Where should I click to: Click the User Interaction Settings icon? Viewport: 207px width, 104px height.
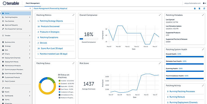pyautogui.click(x=3, y=73)
